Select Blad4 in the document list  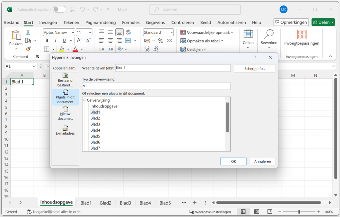95,130
